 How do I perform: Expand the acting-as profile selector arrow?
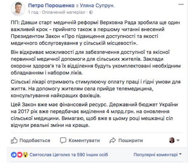tap(178, 140)
